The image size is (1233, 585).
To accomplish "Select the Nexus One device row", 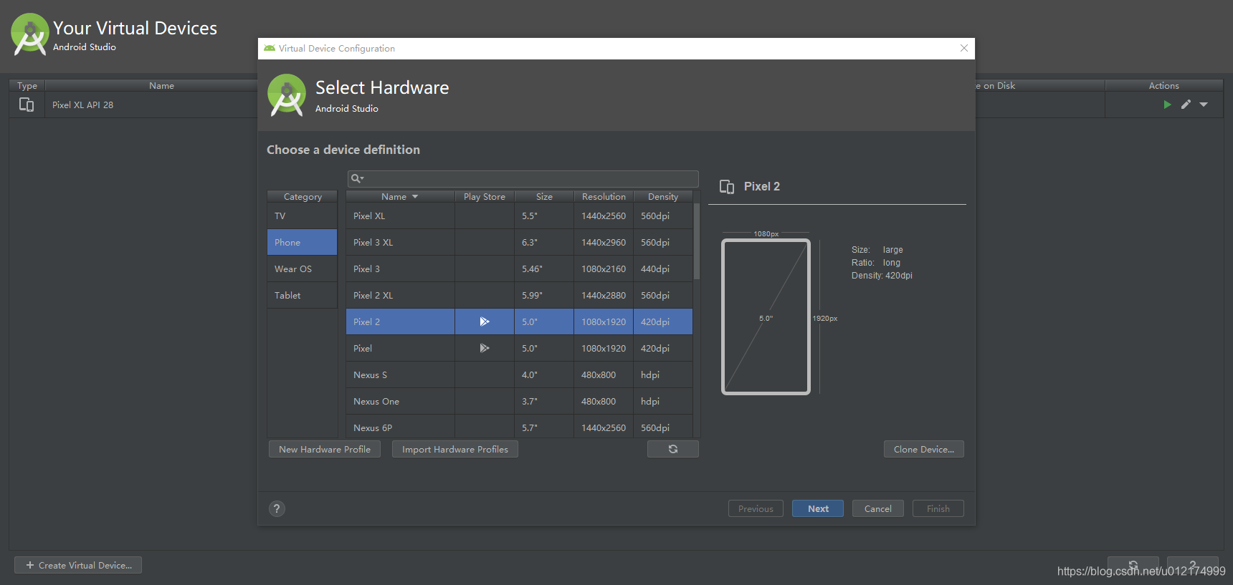I will 520,401.
